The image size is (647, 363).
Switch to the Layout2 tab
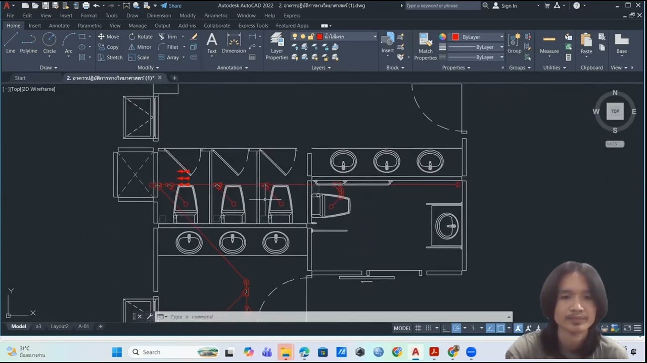(59, 326)
